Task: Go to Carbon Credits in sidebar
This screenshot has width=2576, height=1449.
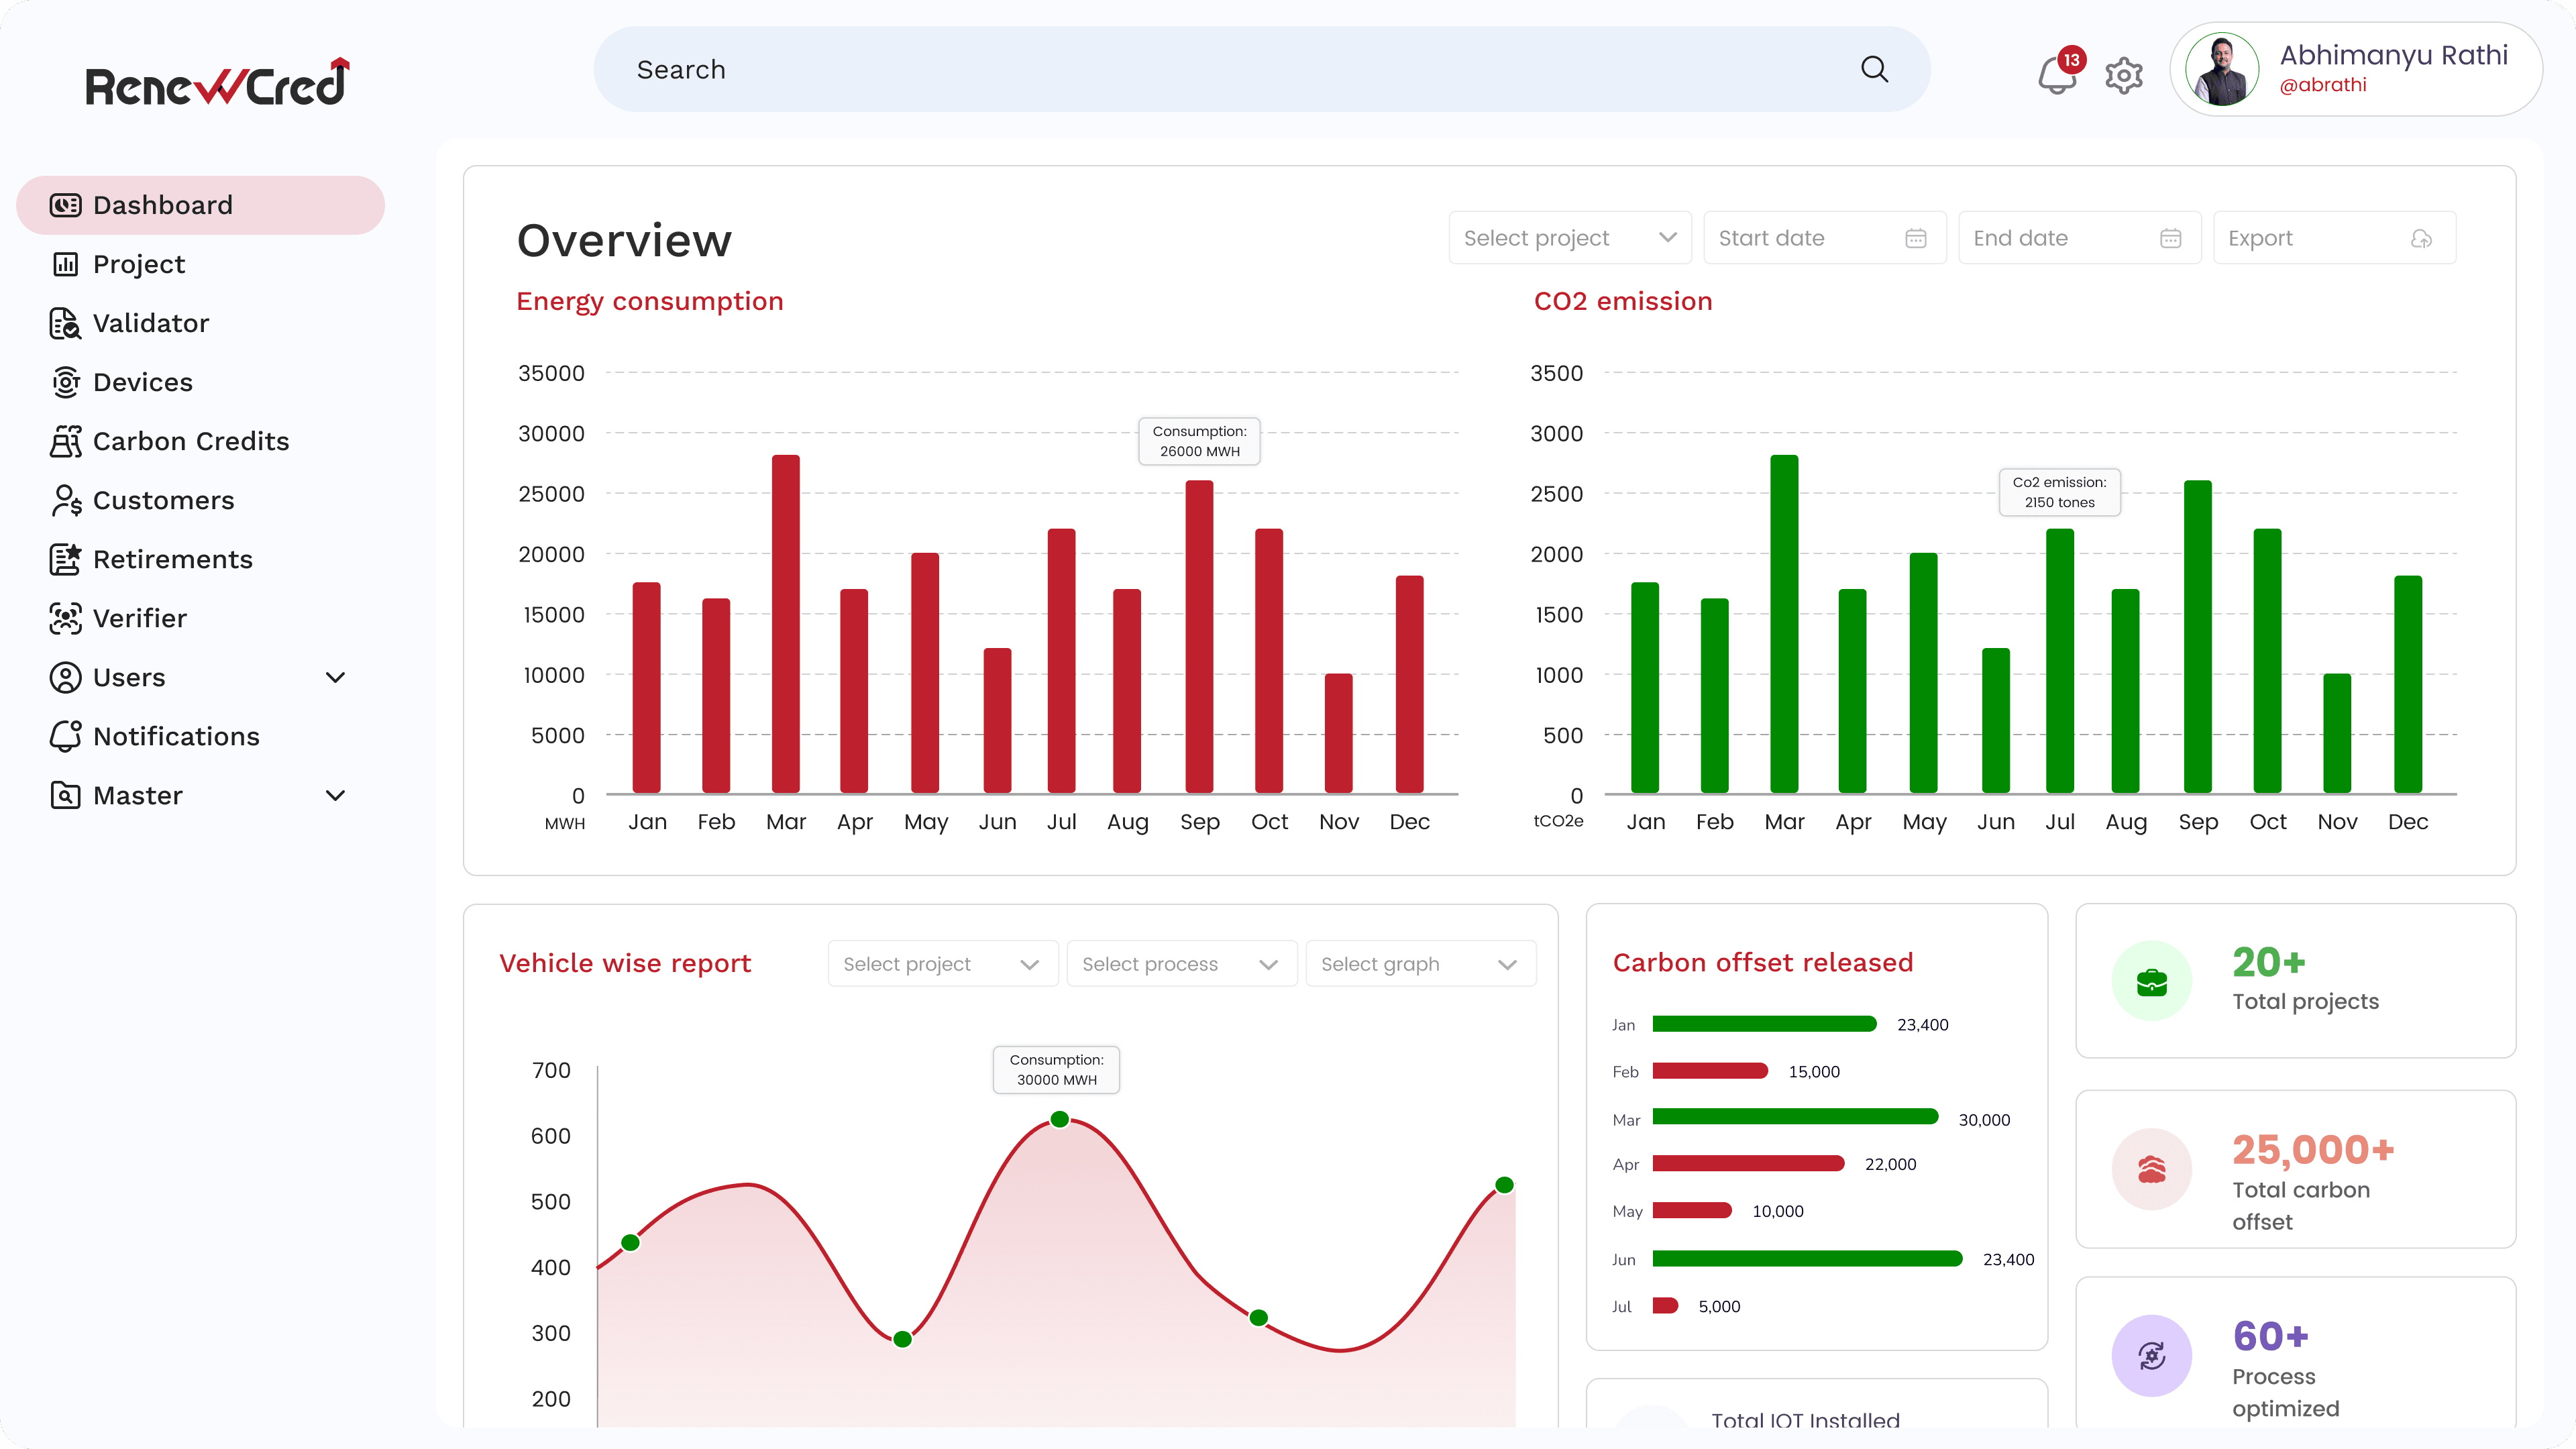Action: click(190, 441)
